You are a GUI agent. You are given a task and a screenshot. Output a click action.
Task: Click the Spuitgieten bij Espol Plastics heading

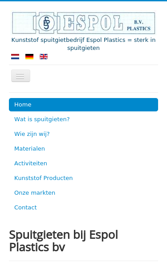(64, 241)
